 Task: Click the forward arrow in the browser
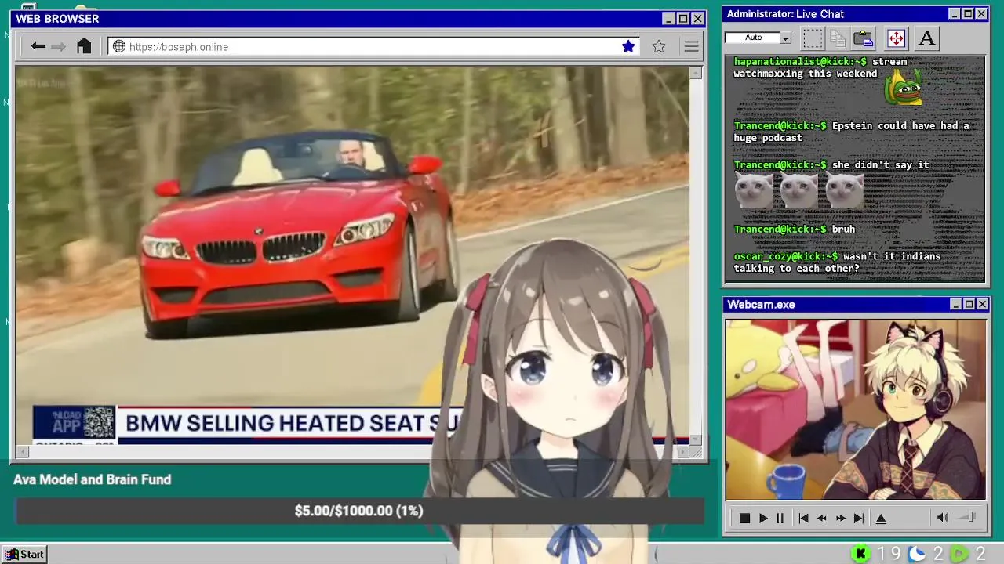point(59,46)
